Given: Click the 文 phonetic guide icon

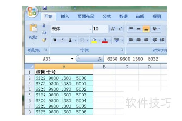Looking at the screenshot, I should tap(117, 40).
